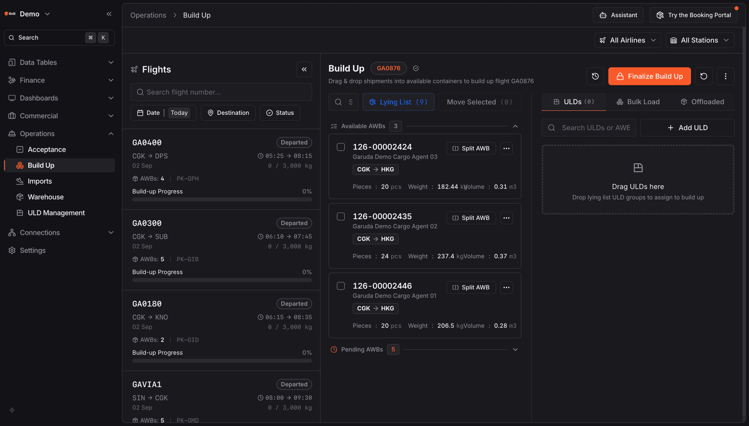Click Move Selected button
Viewport: 749px width, 426px height.
(x=479, y=102)
